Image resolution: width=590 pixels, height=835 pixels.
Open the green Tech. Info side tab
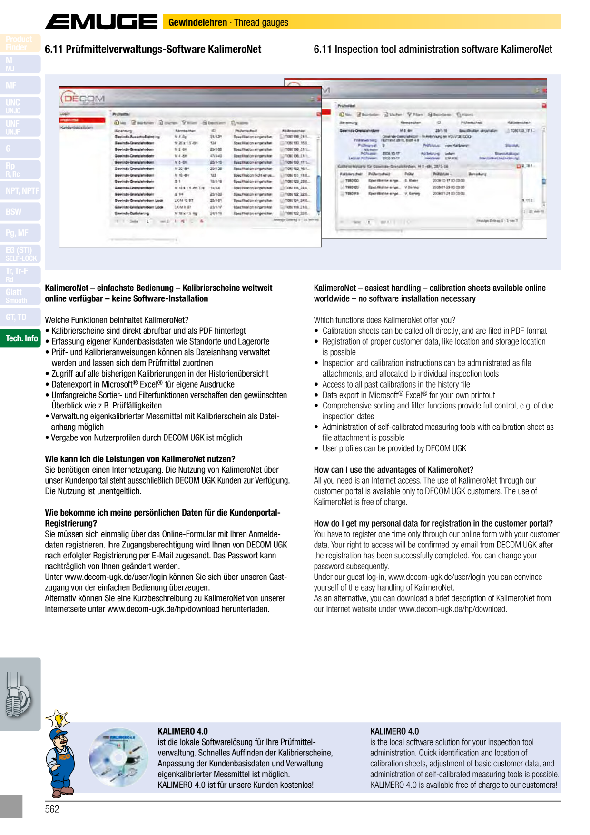click(20, 338)
